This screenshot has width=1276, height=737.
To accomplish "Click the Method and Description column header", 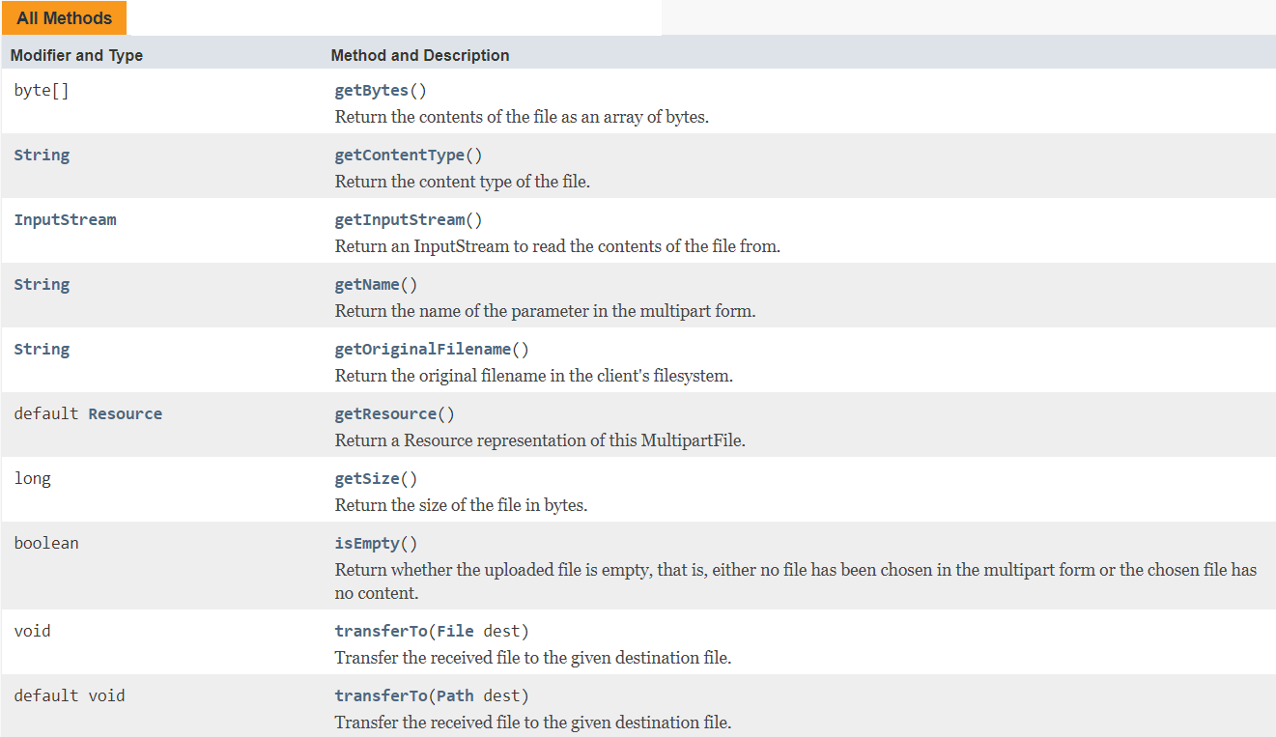I will tap(420, 56).
